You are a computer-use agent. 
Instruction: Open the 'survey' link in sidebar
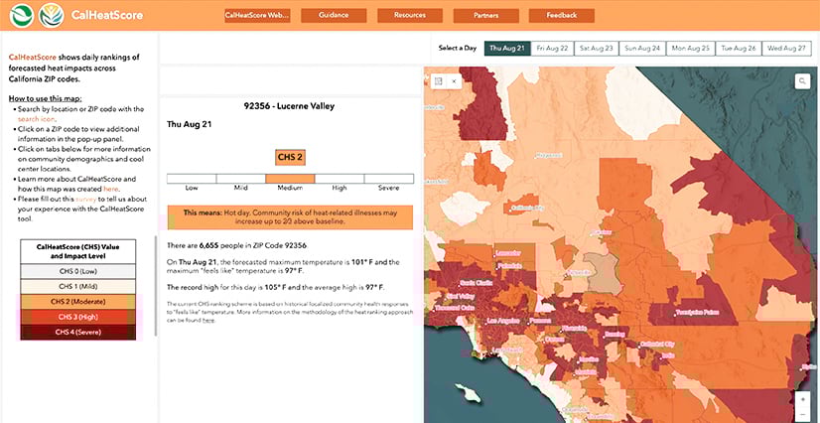point(85,200)
